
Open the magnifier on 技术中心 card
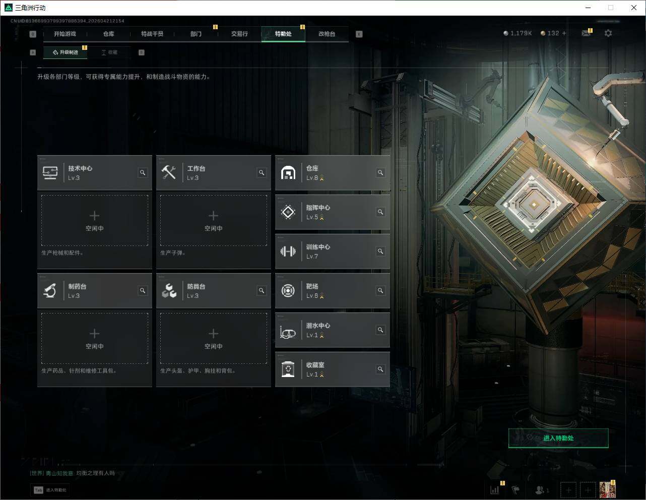[x=143, y=173]
